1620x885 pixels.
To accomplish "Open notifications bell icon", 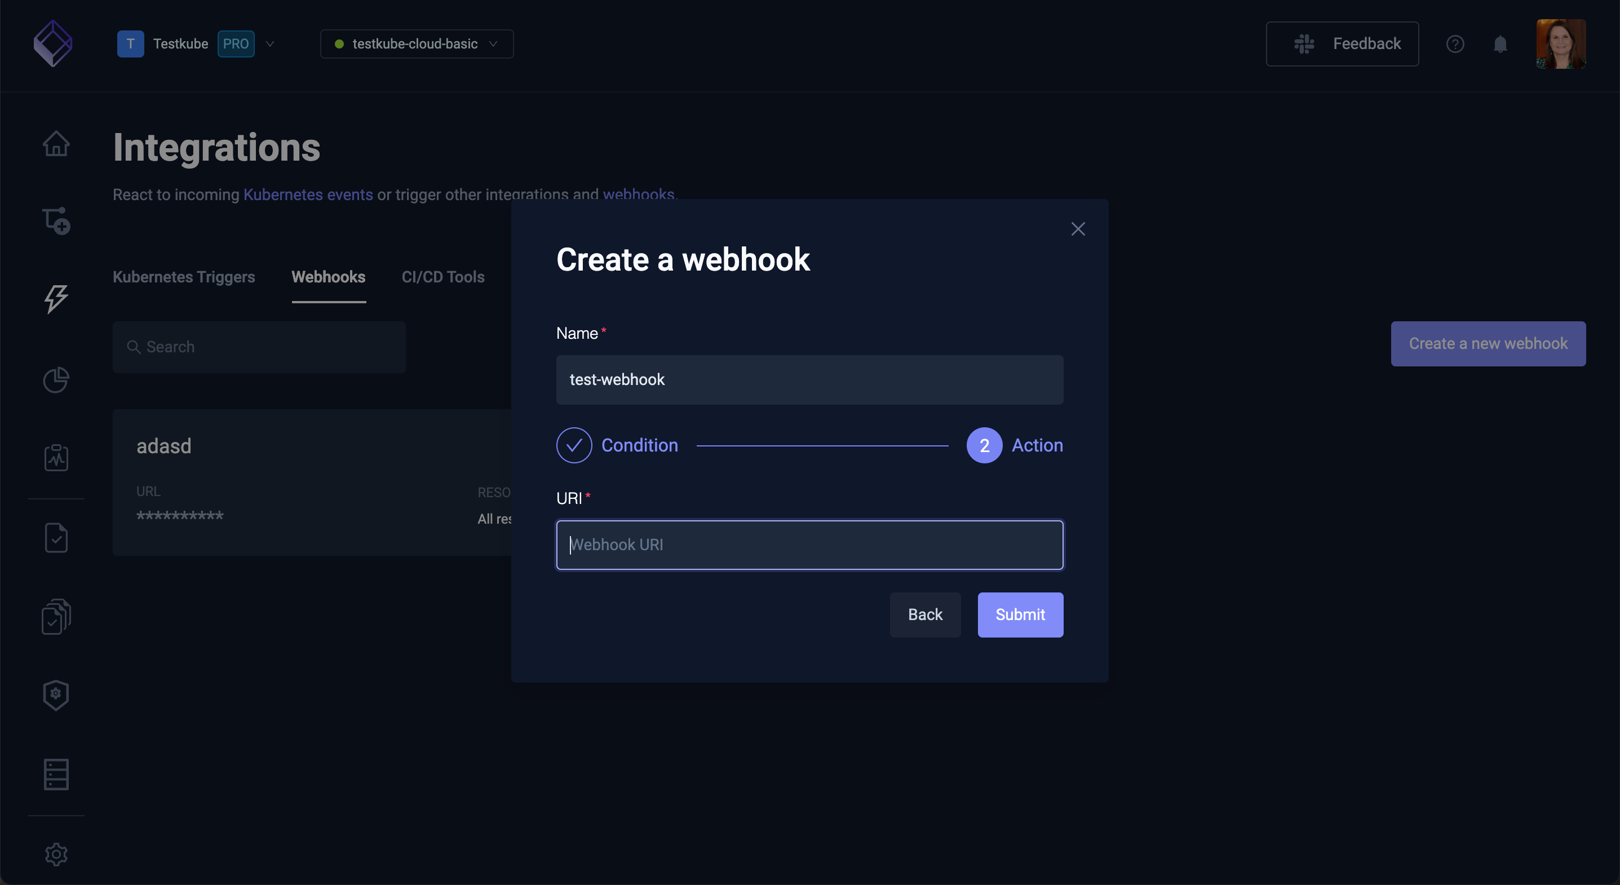I will coord(1501,43).
